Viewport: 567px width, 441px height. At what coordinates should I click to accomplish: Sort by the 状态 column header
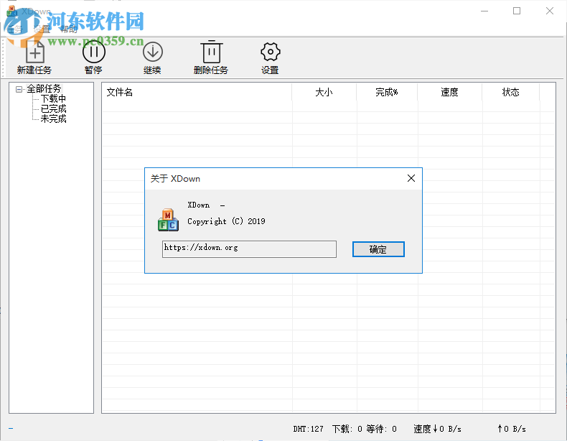click(x=510, y=92)
